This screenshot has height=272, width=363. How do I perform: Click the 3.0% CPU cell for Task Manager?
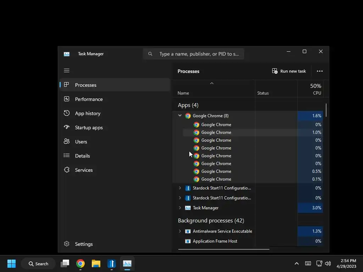[x=310, y=208]
